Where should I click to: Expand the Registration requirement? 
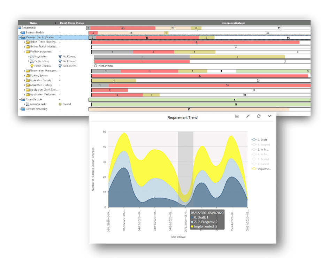coord(29,56)
